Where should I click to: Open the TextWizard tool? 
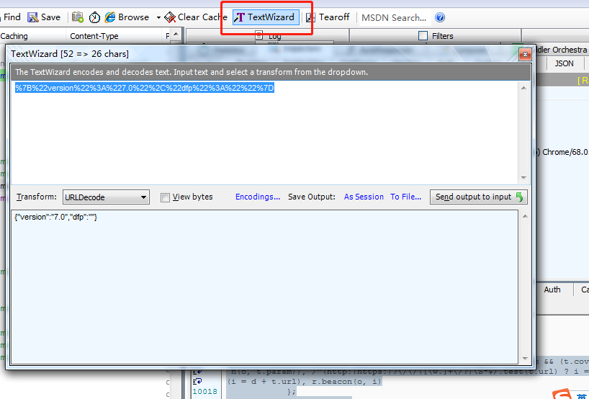click(266, 17)
